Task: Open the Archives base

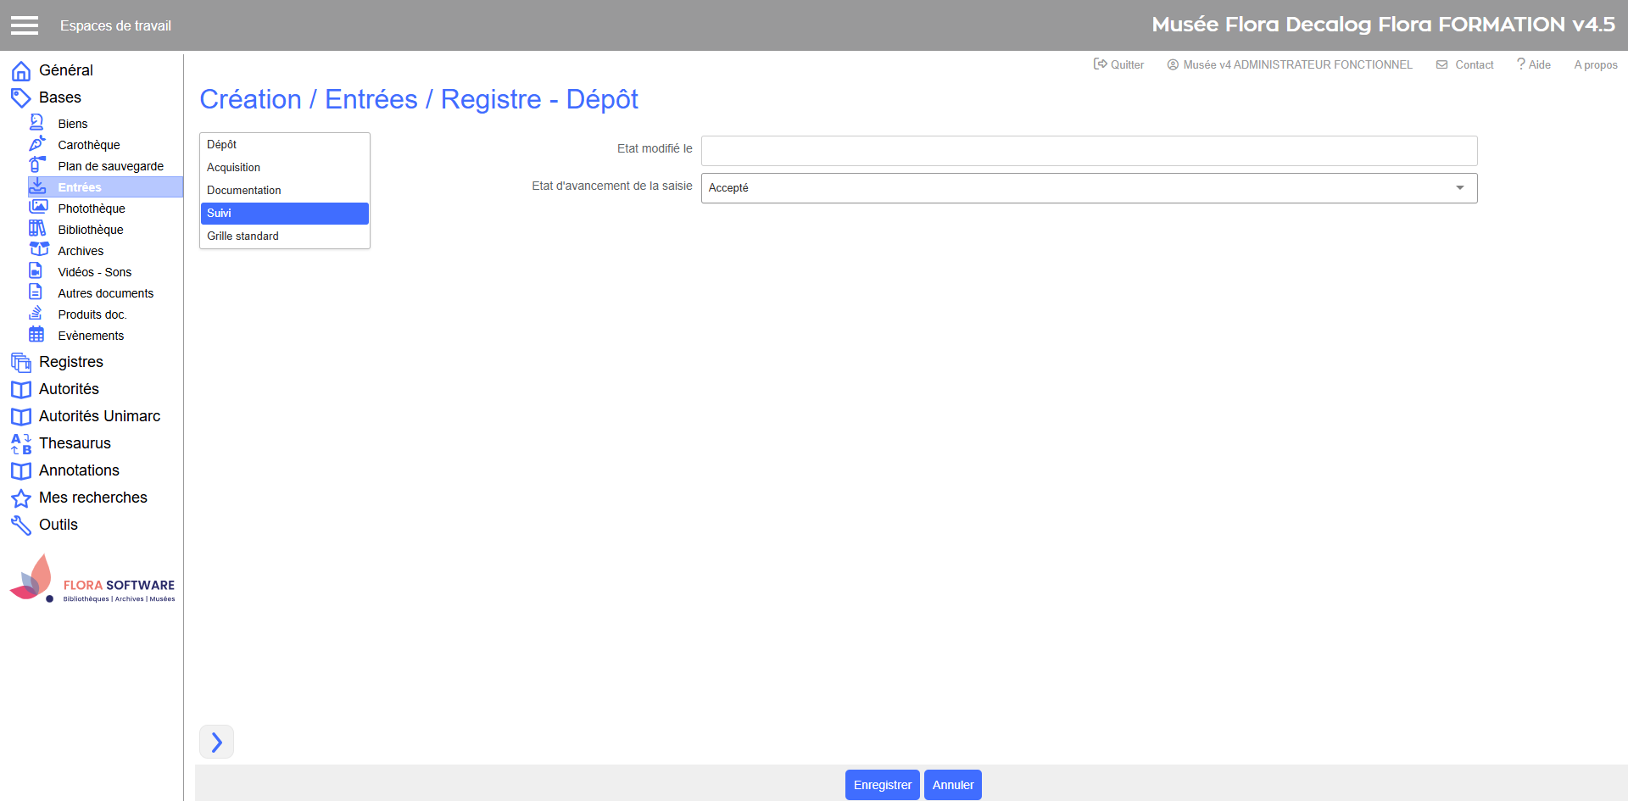Action: pyautogui.click(x=81, y=251)
